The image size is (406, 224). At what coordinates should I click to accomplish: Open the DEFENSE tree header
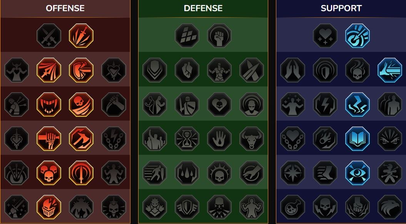click(203, 8)
